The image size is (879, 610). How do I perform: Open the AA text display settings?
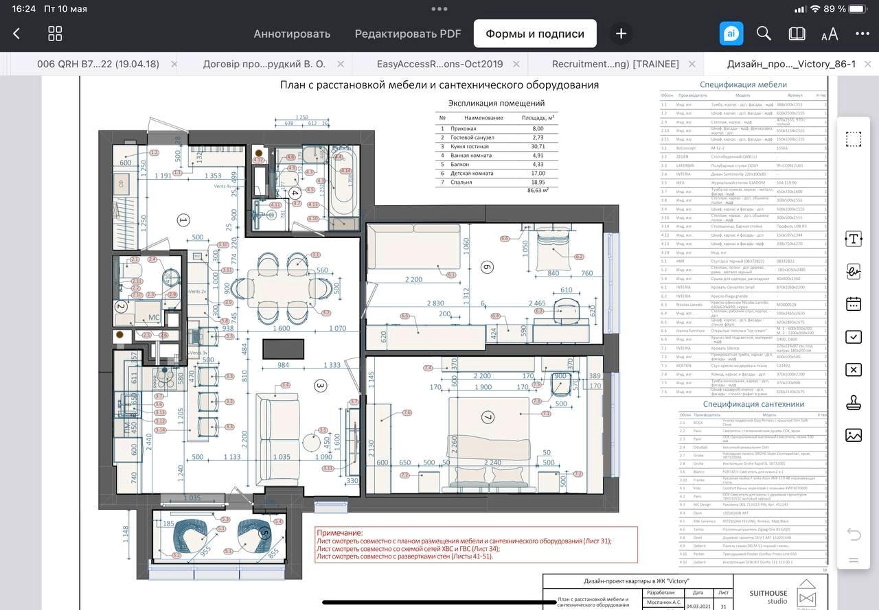tap(830, 34)
